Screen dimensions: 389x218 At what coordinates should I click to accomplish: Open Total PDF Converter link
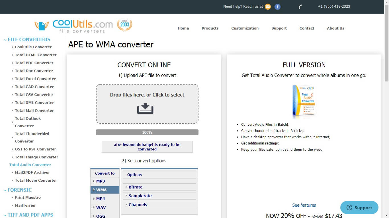pos(34,63)
